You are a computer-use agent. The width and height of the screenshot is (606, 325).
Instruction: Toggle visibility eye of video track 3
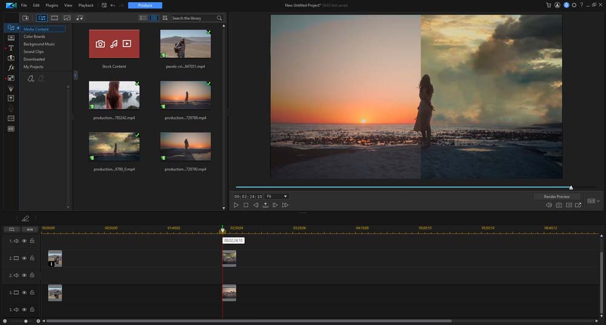point(24,292)
